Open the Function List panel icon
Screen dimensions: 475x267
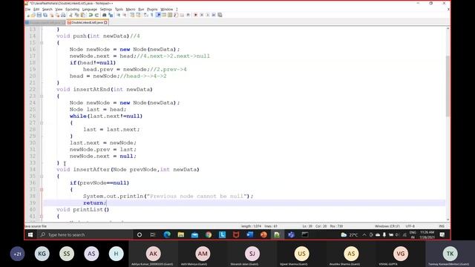[x=176, y=15]
